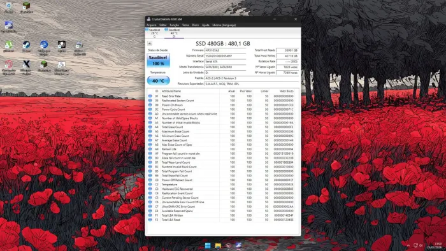Viewport: 446px width, 251px height.
Task: Click the status icon of Power-On Hours row
Action: 150,105
